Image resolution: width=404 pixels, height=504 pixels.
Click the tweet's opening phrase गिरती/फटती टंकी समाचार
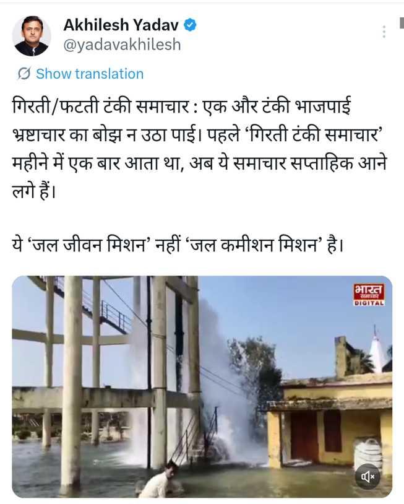point(100,106)
